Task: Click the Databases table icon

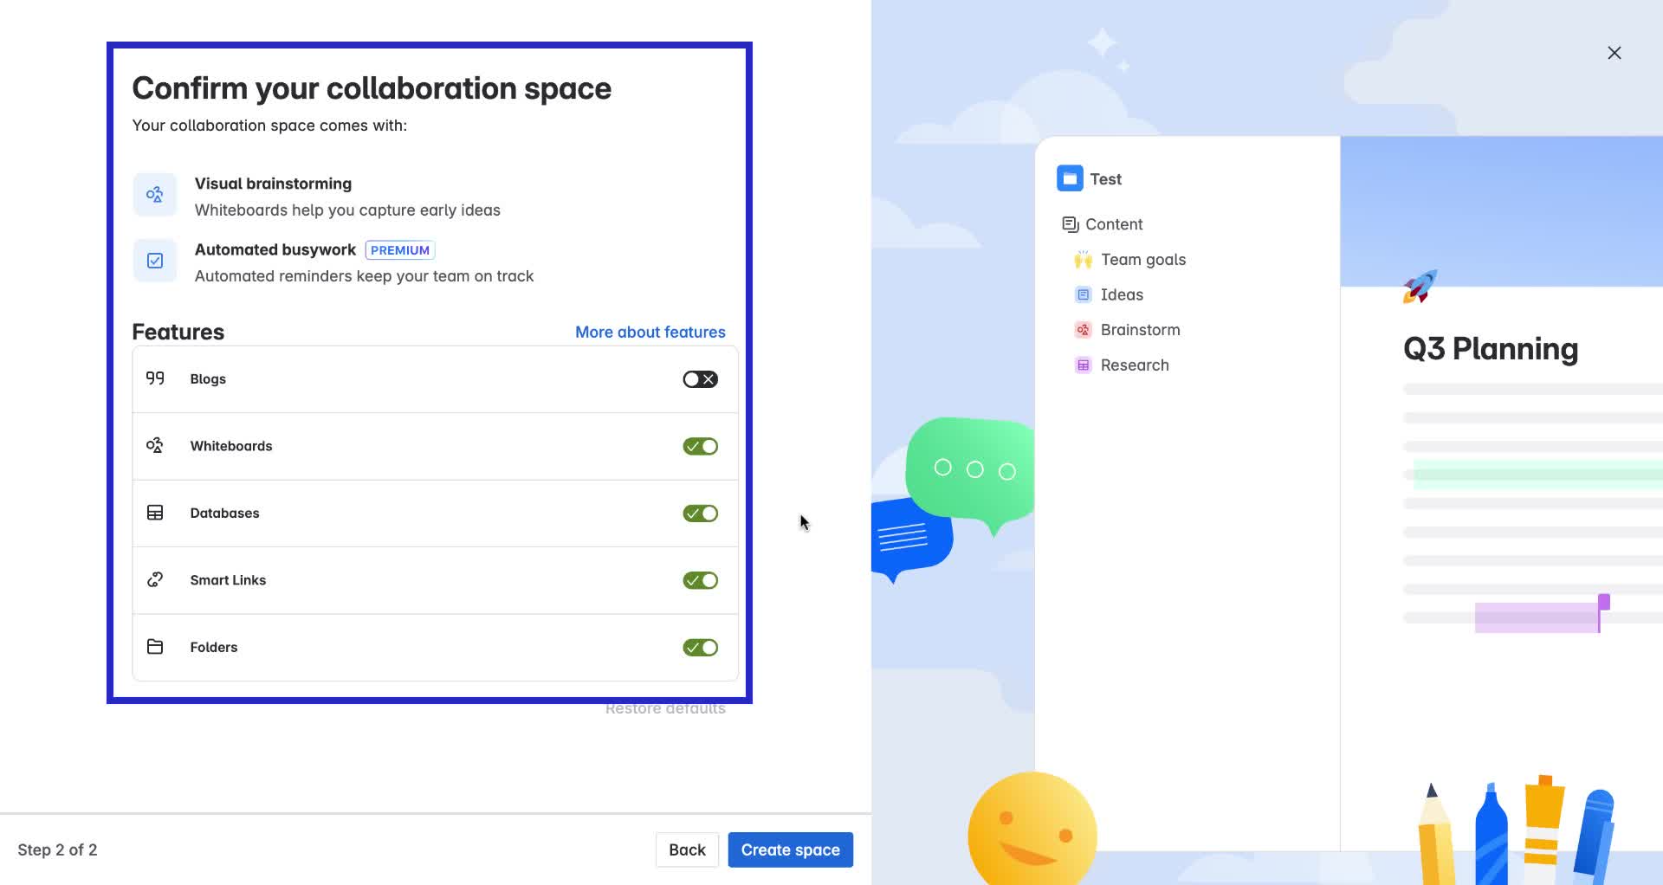Action: pos(155,513)
